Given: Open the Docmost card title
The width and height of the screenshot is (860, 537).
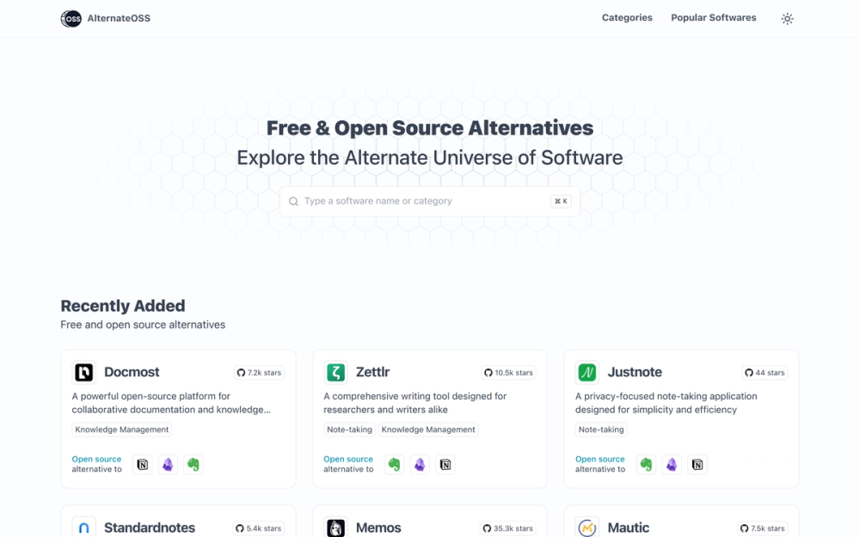Looking at the screenshot, I should pos(132,372).
